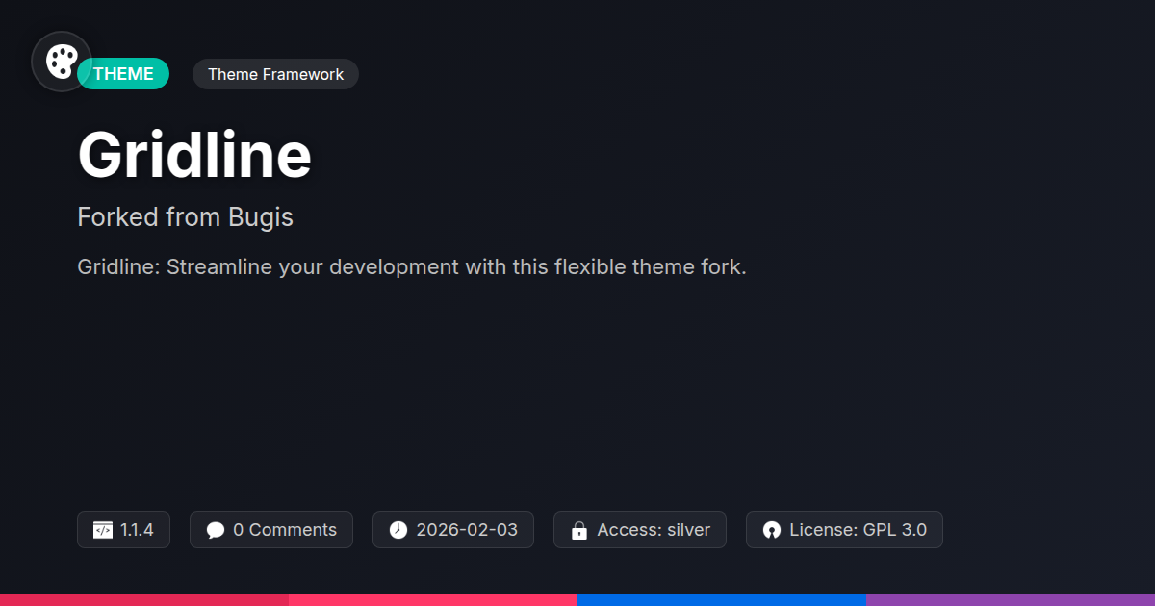Click the palette theme icon
Image resolution: width=1155 pixels, height=606 pixels.
coord(62,62)
